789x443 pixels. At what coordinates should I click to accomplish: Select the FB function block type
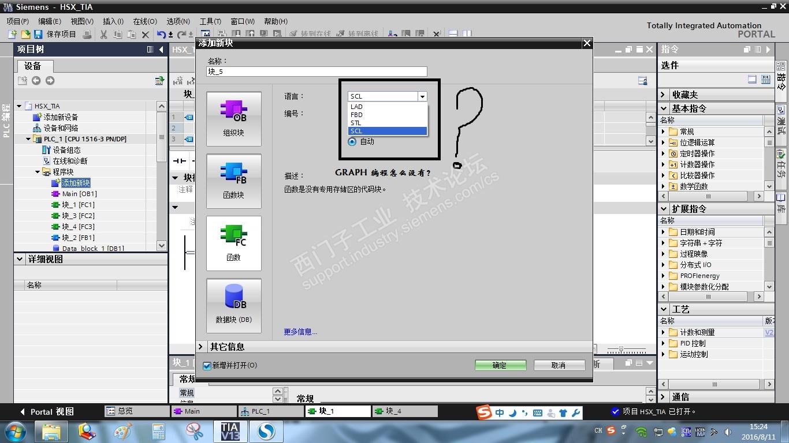click(233, 181)
